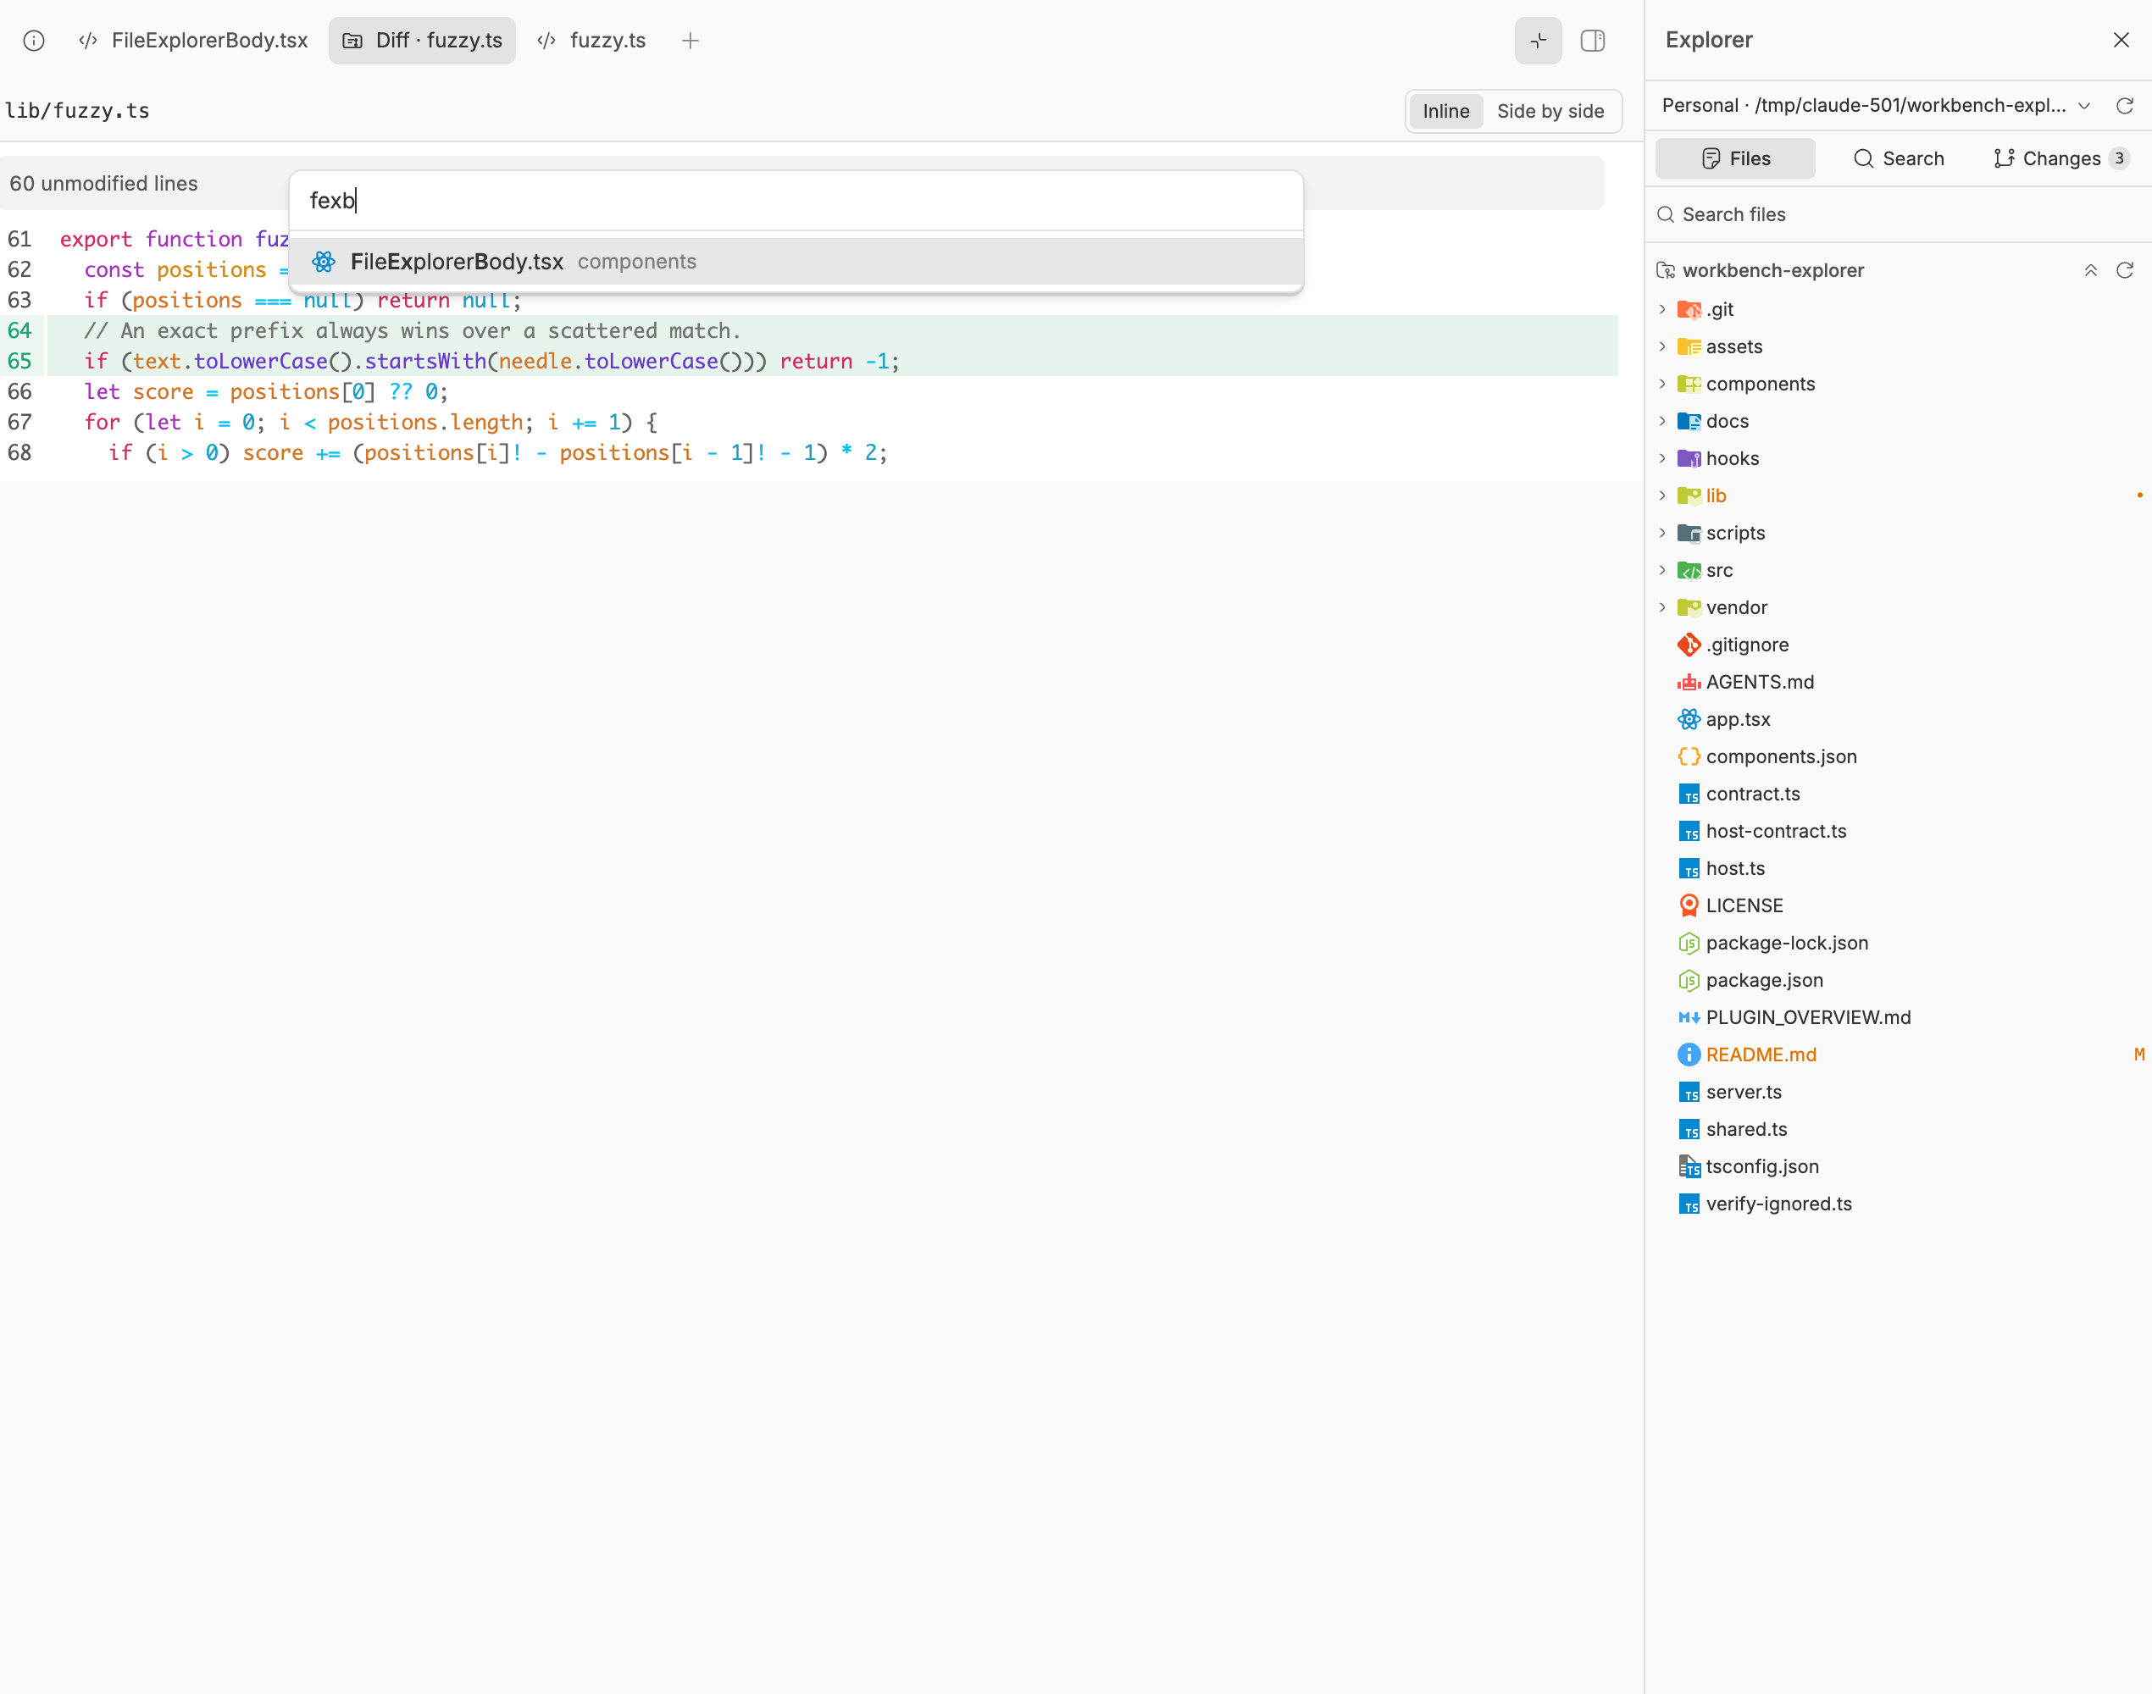
Task: Click the vendor folder icon
Action: (1689, 608)
